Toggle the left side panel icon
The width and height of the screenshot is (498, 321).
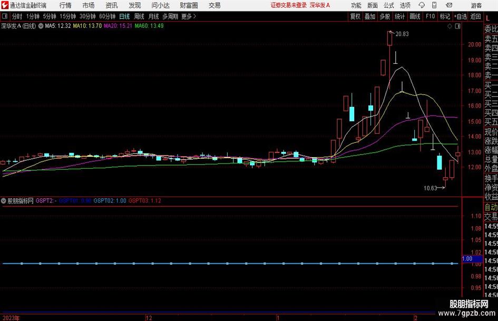tap(5, 16)
